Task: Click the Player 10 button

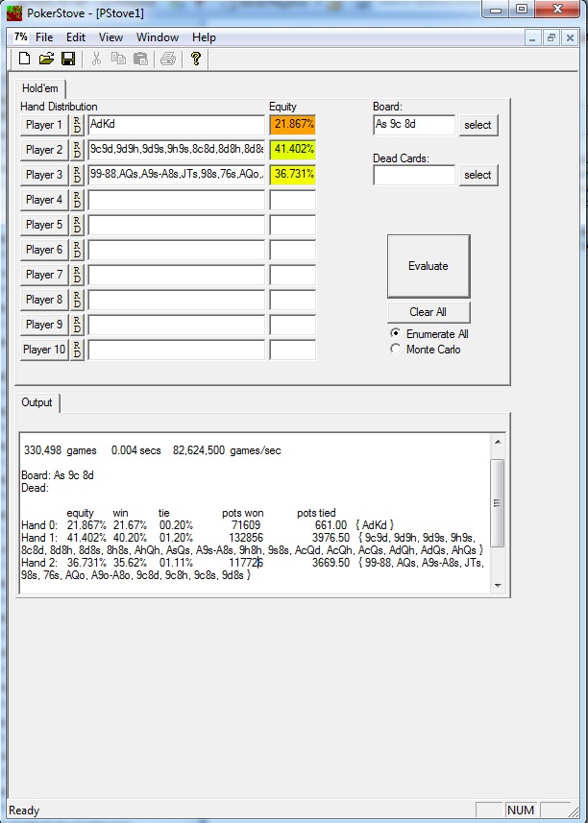Action: (x=44, y=350)
